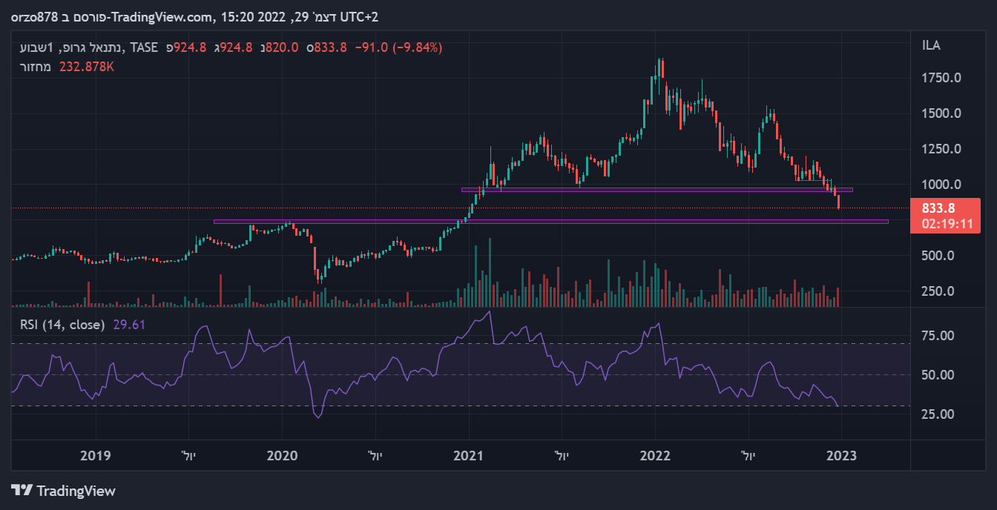This screenshot has height=510, width=997.
Task: Select the 1500.0 price axis label
Action: coord(941,113)
